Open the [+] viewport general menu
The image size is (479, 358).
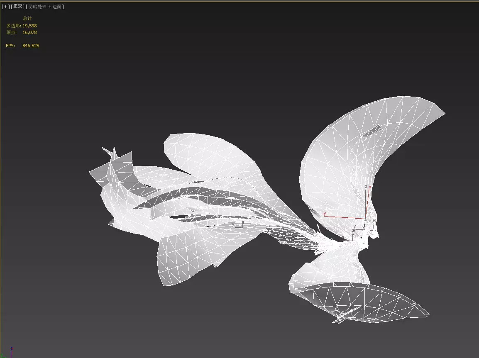5,6
